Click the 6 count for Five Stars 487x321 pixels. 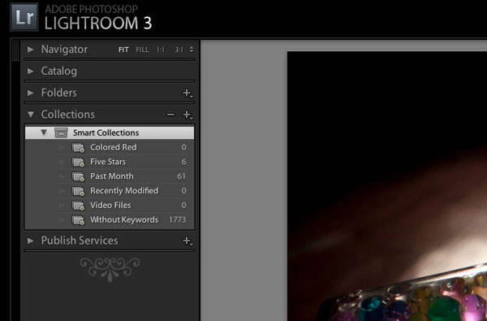pyautogui.click(x=184, y=162)
